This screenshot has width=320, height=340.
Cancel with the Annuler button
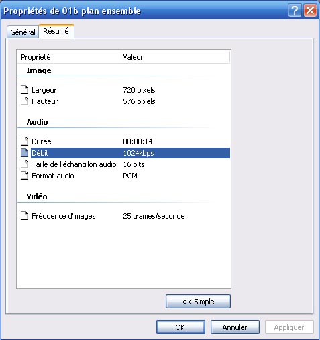(235, 327)
